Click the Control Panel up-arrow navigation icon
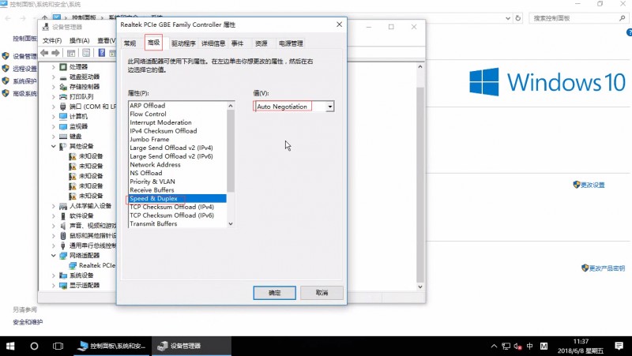632x356 pixels. coord(44,18)
